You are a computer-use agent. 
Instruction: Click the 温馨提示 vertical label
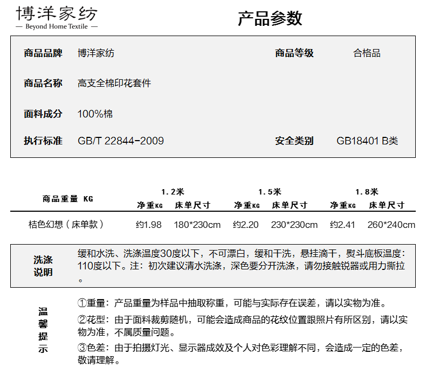coord(43,330)
